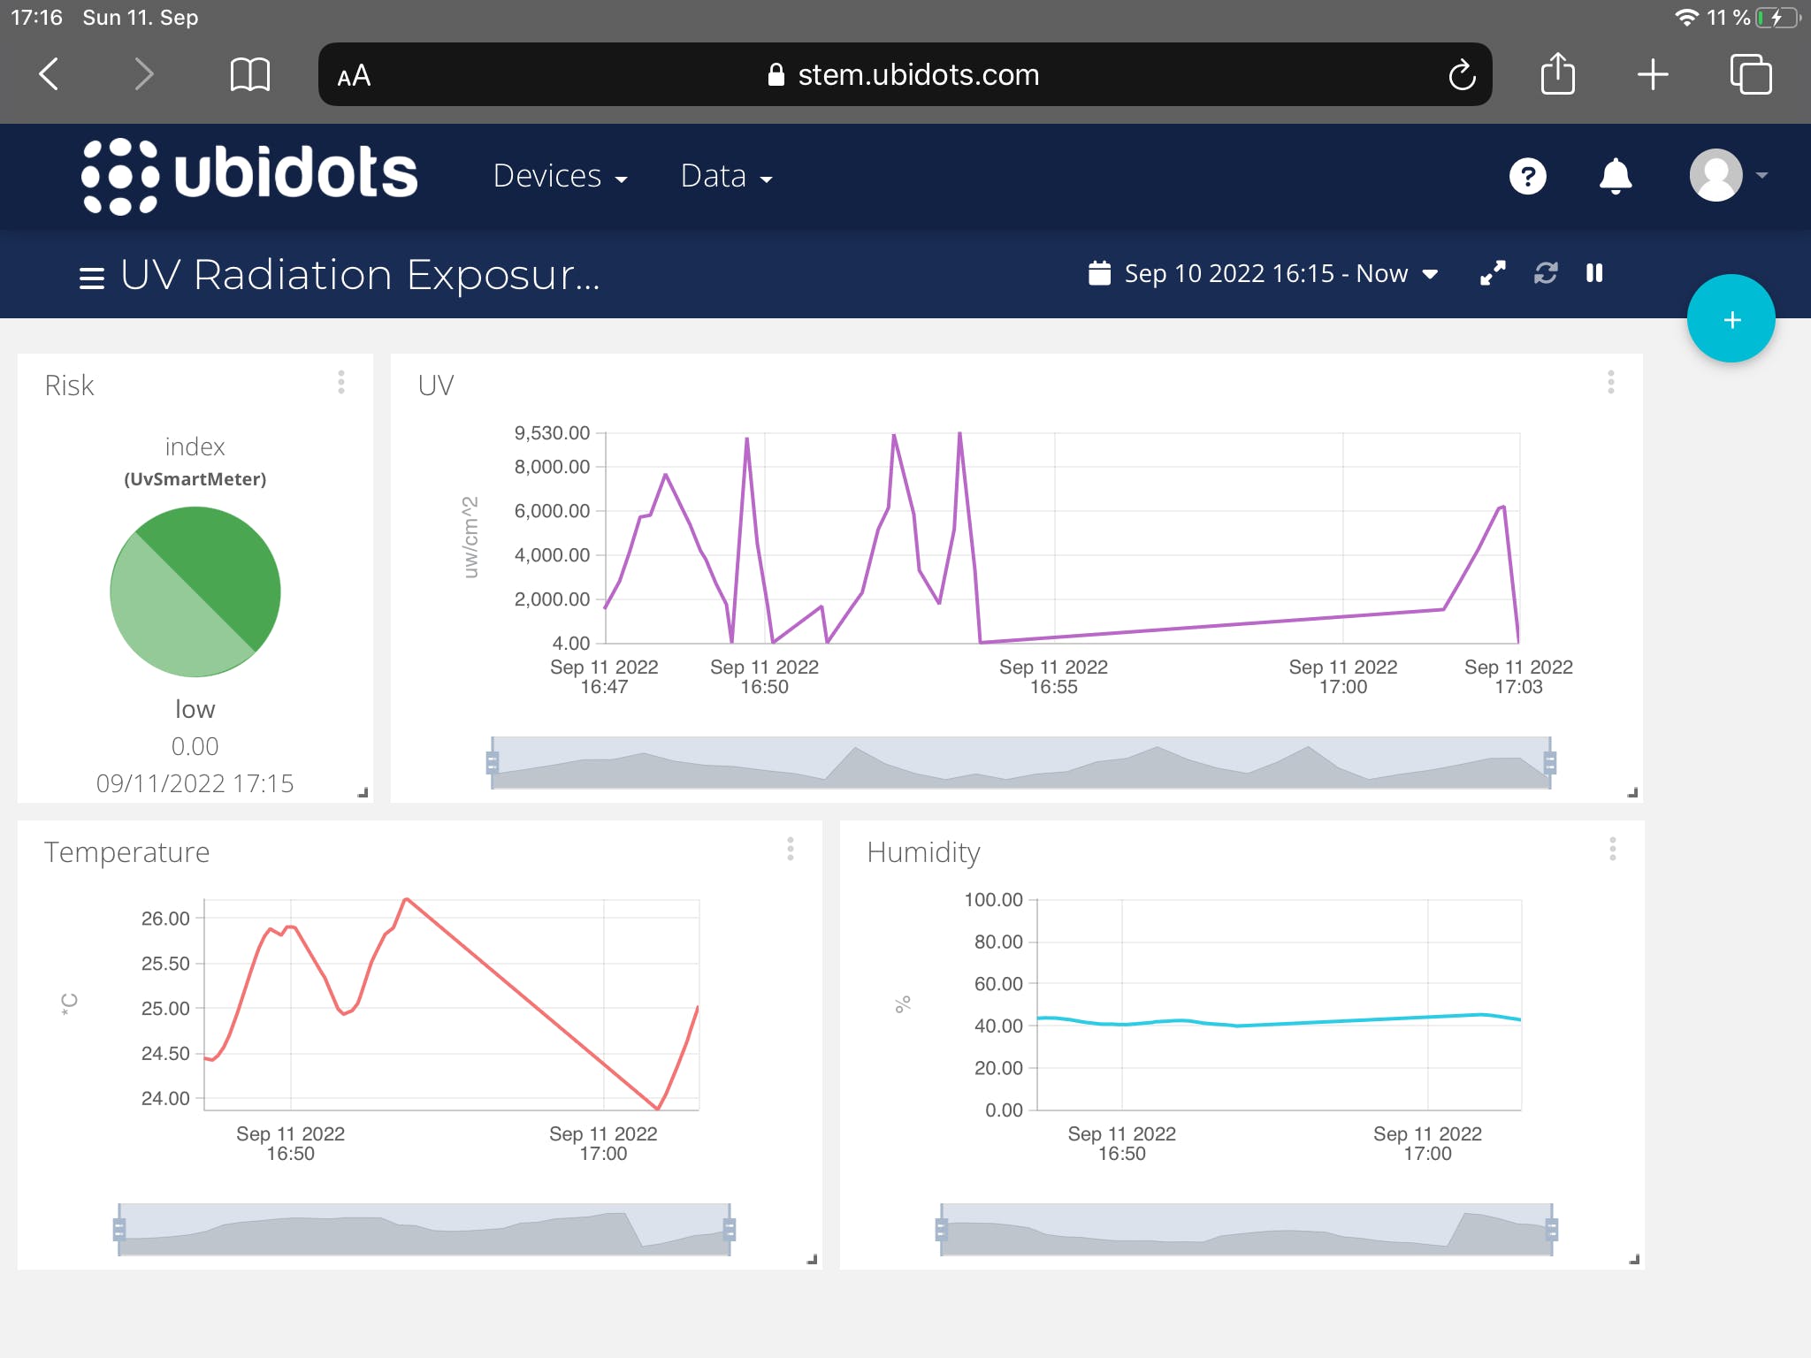This screenshot has width=1811, height=1358.
Task: Pause real-time dashboard updates
Action: (1594, 273)
